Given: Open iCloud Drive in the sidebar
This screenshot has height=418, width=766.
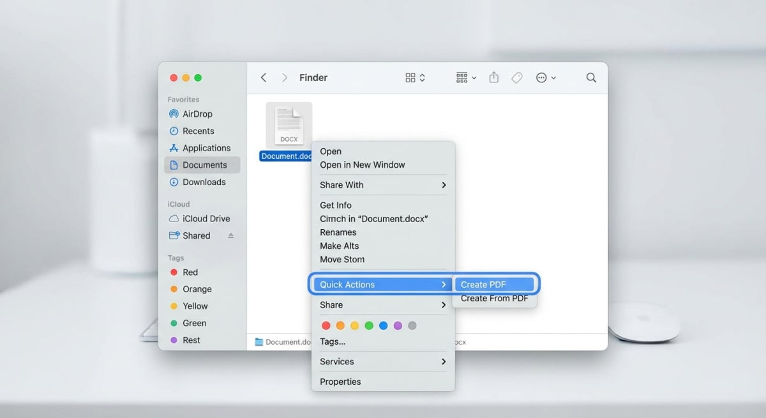Looking at the screenshot, I should [206, 218].
